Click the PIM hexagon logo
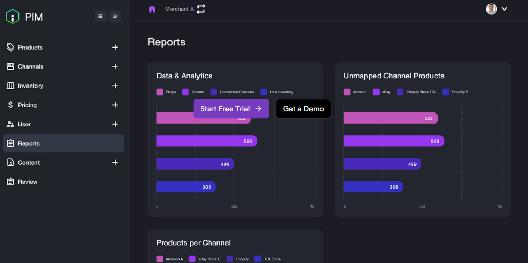This screenshot has width=528, height=263. tap(13, 16)
